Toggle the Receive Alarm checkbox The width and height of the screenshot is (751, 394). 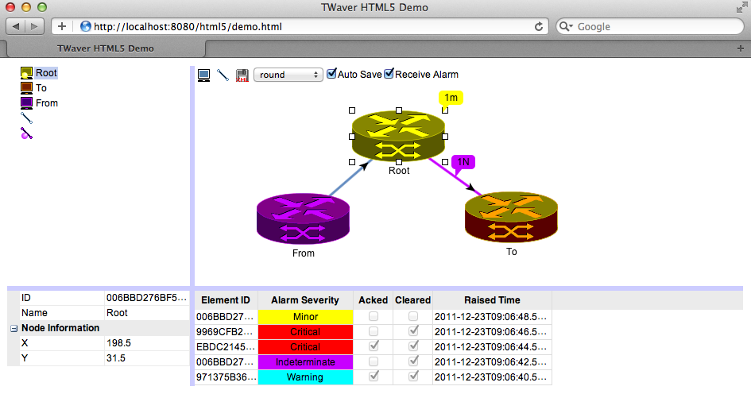coord(389,74)
